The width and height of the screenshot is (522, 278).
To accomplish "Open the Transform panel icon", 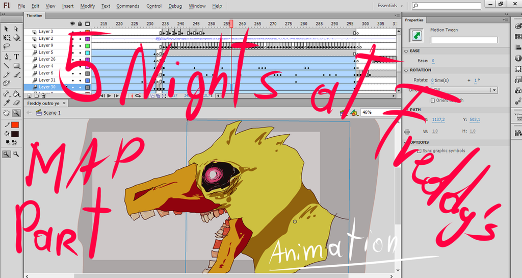I will click(x=518, y=69).
